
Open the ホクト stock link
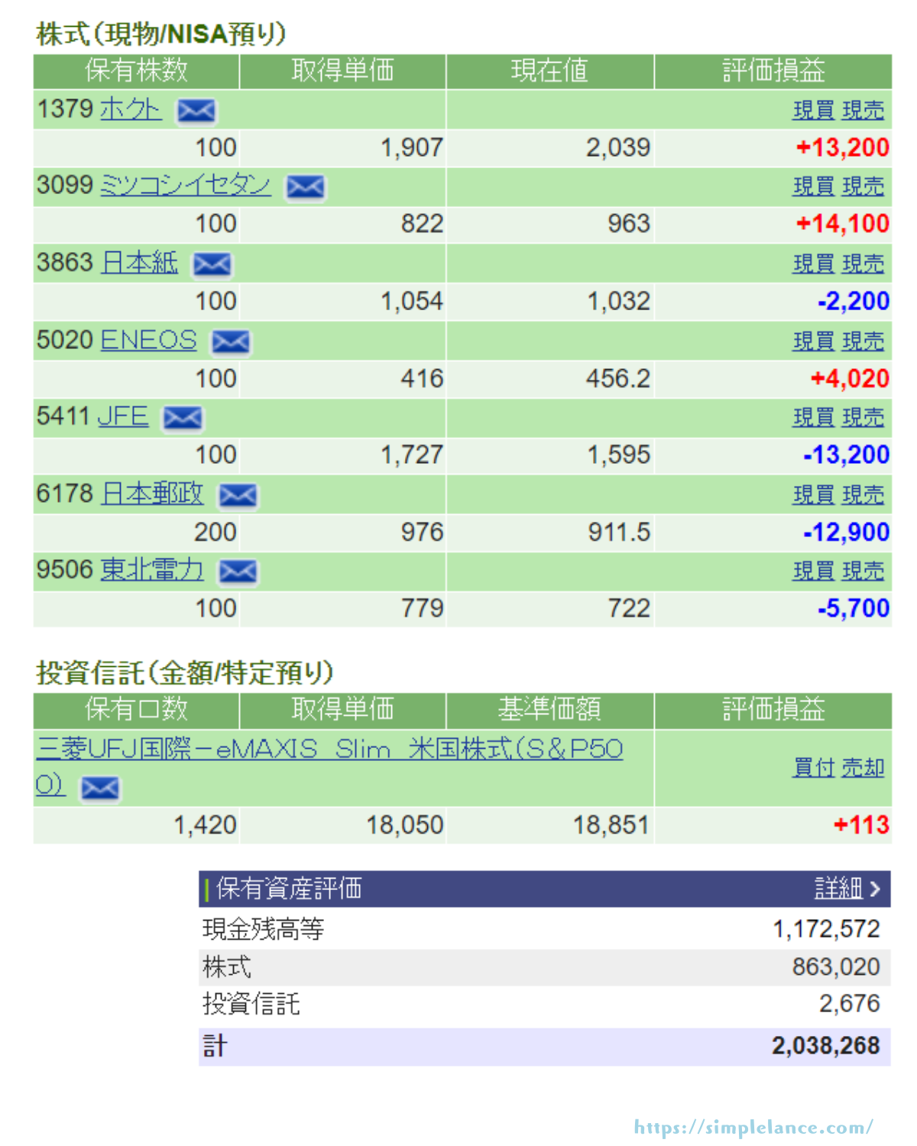[130, 109]
